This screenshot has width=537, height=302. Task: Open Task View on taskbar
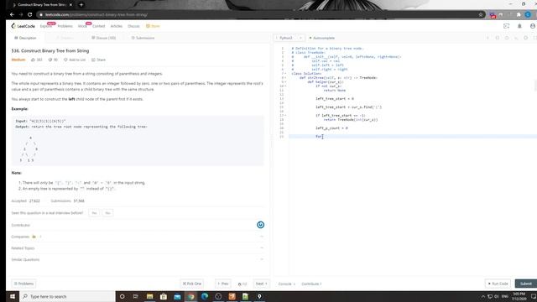tap(136, 296)
